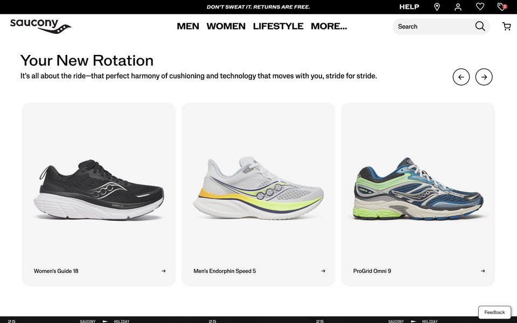
Task: Open the LIFESTYLE menu
Action: pos(278,26)
